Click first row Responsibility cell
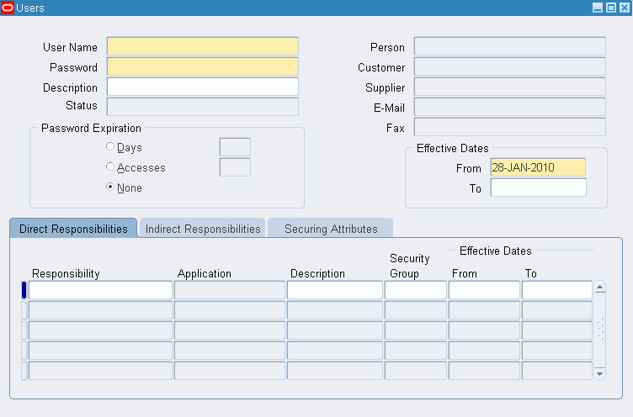 [x=100, y=290]
